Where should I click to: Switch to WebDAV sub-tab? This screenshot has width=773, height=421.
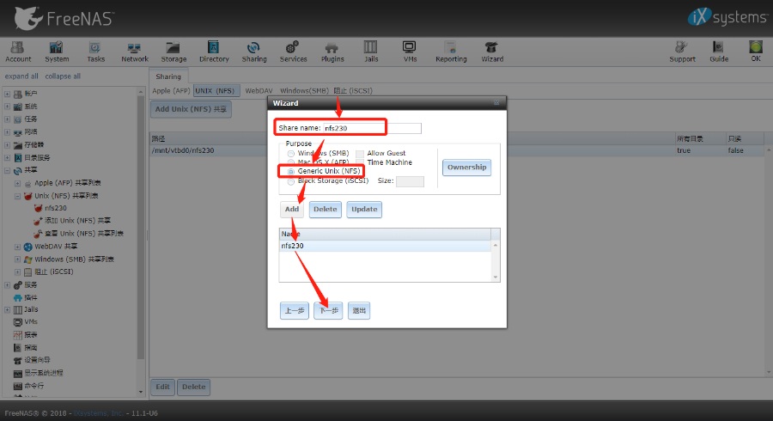click(x=259, y=91)
